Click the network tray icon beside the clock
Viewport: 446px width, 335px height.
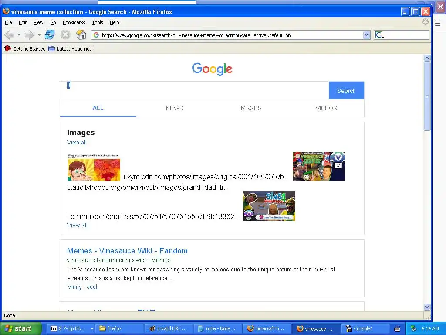click(x=414, y=328)
